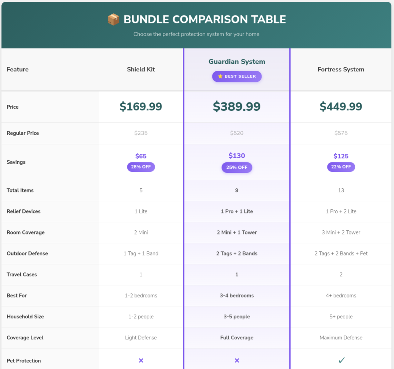This screenshot has height=369, width=394.
Task: Click the package box icon in title
Action: pos(113,19)
